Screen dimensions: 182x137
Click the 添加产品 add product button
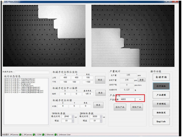pyautogui.click(x=120, y=107)
